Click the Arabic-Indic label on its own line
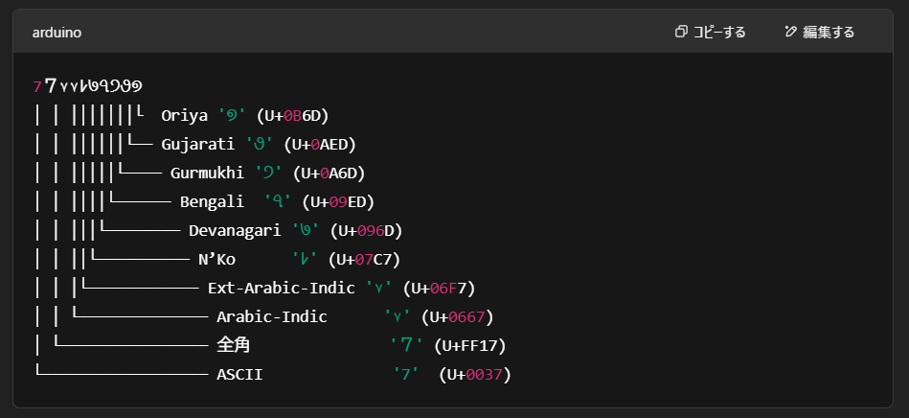The height and width of the screenshot is (418, 909). click(271, 316)
